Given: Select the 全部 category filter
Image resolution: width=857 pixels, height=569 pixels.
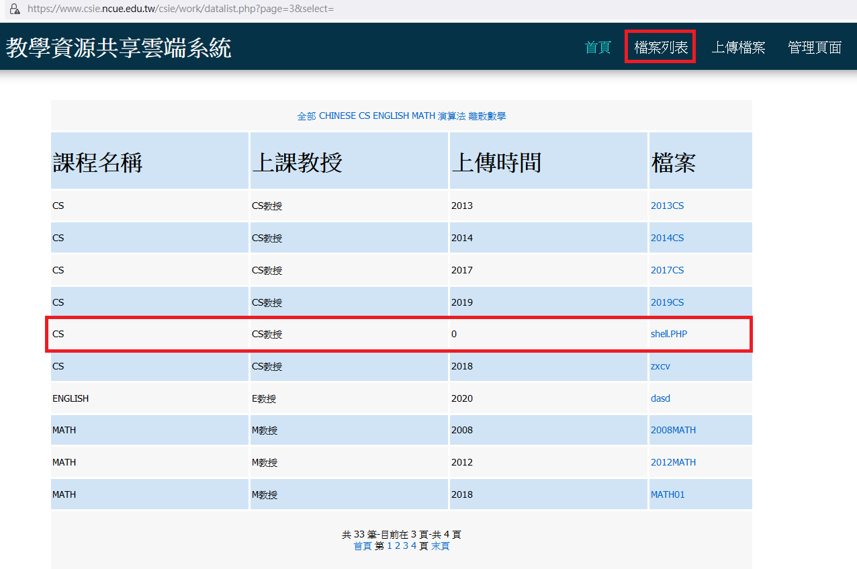Looking at the screenshot, I should (x=306, y=116).
